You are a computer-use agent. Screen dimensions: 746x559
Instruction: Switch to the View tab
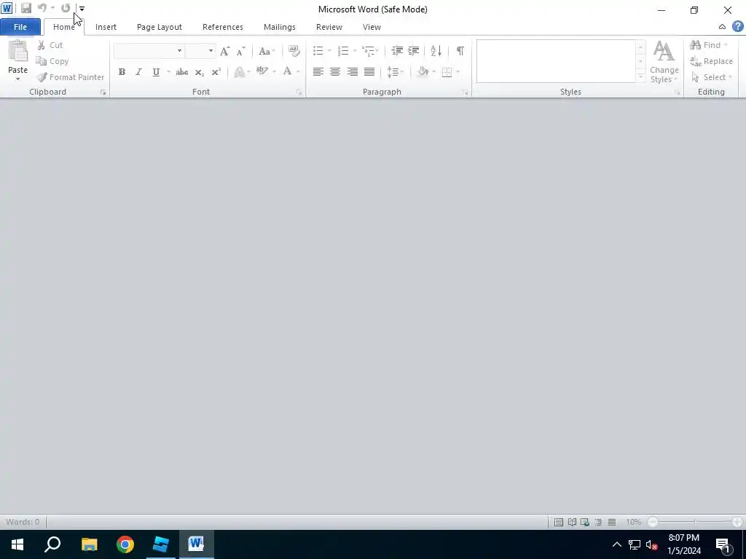coord(372,27)
